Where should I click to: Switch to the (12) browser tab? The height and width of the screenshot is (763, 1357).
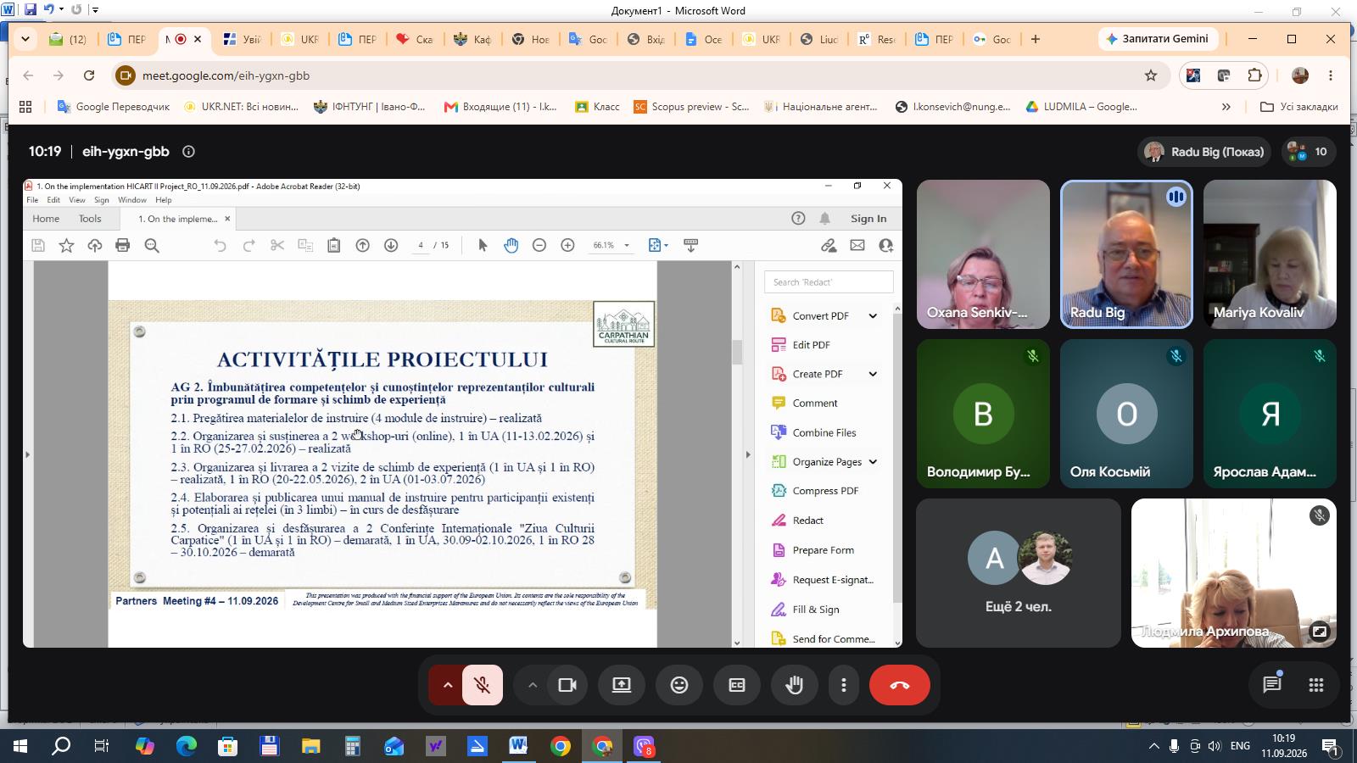click(x=70, y=39)
